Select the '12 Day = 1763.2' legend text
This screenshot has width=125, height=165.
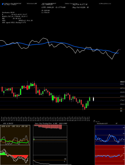pyautogui.click(x=10, y=4)
